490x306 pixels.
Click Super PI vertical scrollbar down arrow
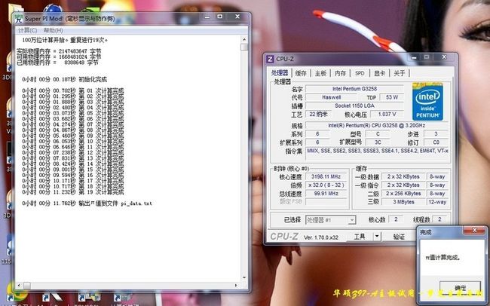click(x=244, y=277)
